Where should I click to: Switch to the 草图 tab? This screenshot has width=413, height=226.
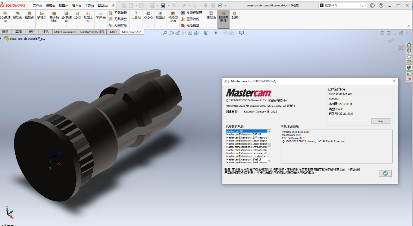click(x=18, y=32)
